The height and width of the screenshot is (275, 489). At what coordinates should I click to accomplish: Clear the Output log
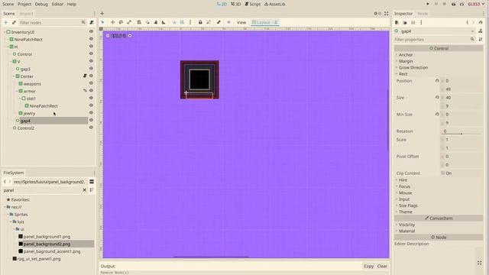point(382,267)
